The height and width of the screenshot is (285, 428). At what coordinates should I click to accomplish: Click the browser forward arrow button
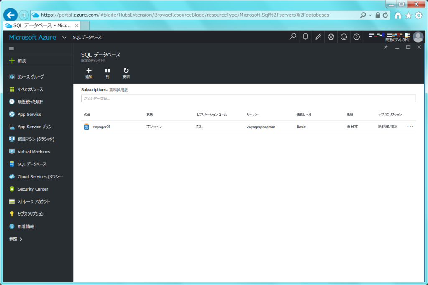24,15
